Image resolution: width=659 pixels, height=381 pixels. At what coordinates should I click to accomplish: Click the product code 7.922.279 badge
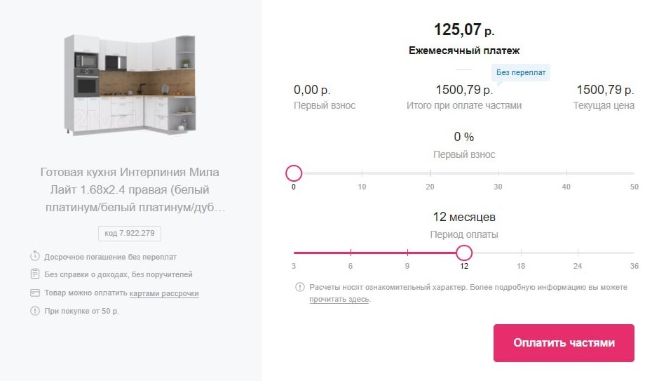pyautogui.click(x=130, y=234)
